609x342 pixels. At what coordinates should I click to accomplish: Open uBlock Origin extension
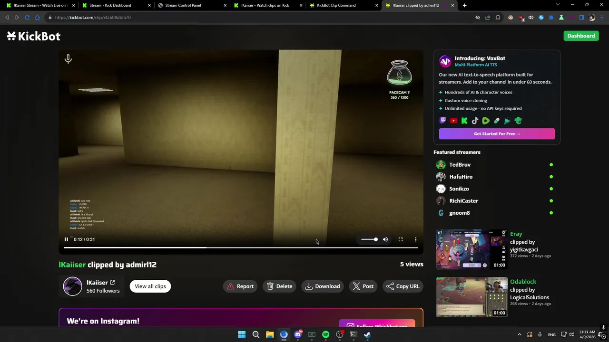521,18
